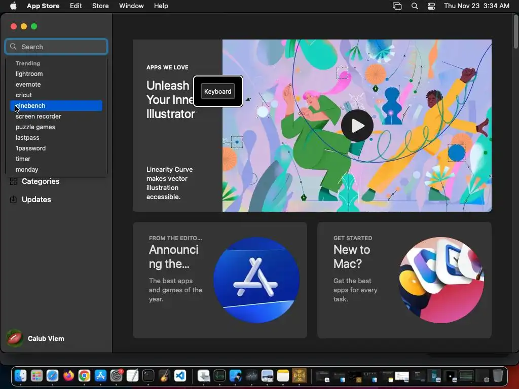Launch Firefox from the Dock
The width and height of the screenshot is (519, 389).
click(x=68, y=376)
